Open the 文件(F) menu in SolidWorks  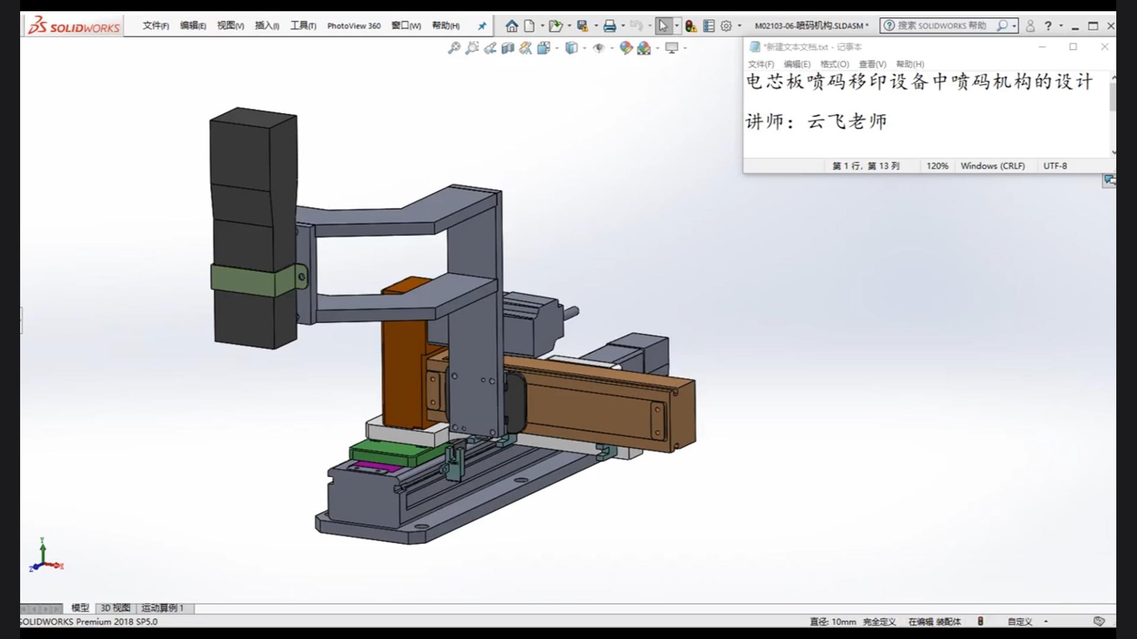point(156,25)
